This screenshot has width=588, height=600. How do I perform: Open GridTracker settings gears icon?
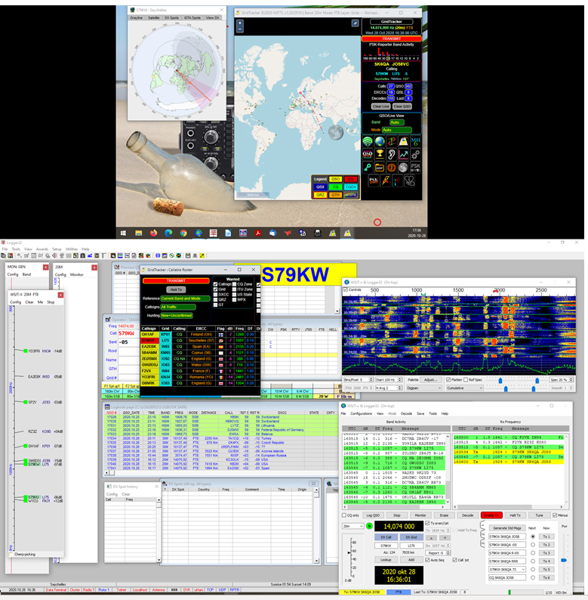[x=416, y=154]
